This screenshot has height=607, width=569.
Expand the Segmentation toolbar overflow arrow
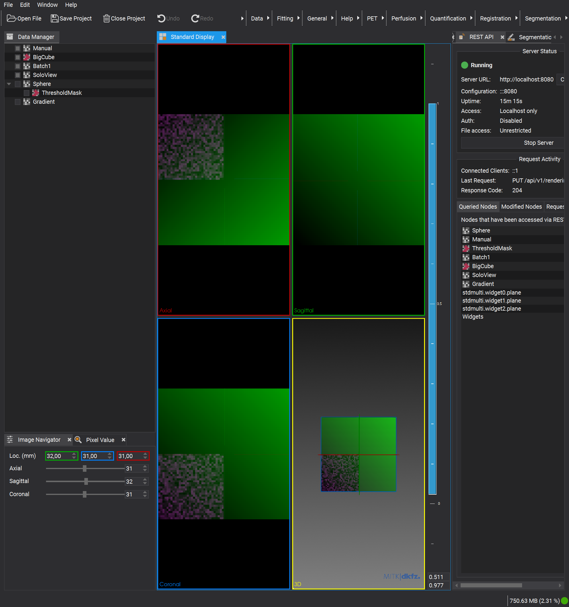pos(566,18)
